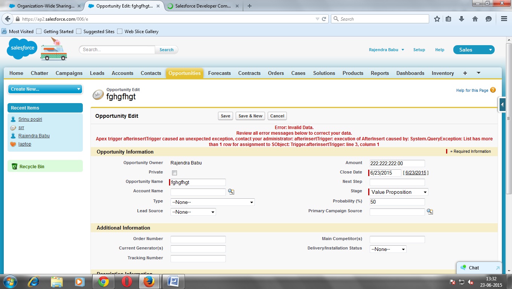Click the Main Competitor(s) field

pyautogui.click(x=397, y=239)
